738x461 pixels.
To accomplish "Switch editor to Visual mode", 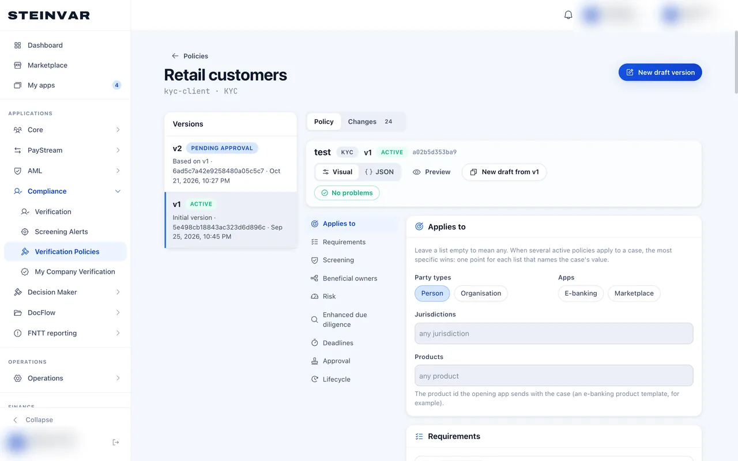I will (337, 172).
